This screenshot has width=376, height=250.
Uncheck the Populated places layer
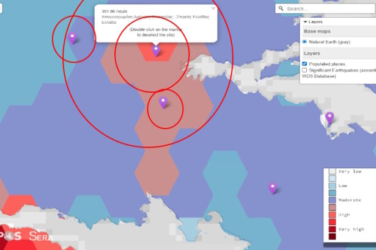click(305, 63)
